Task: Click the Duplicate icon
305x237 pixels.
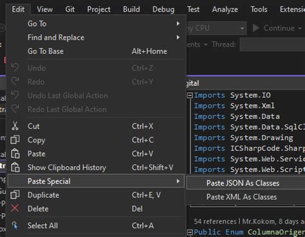Action: [15, 195]
